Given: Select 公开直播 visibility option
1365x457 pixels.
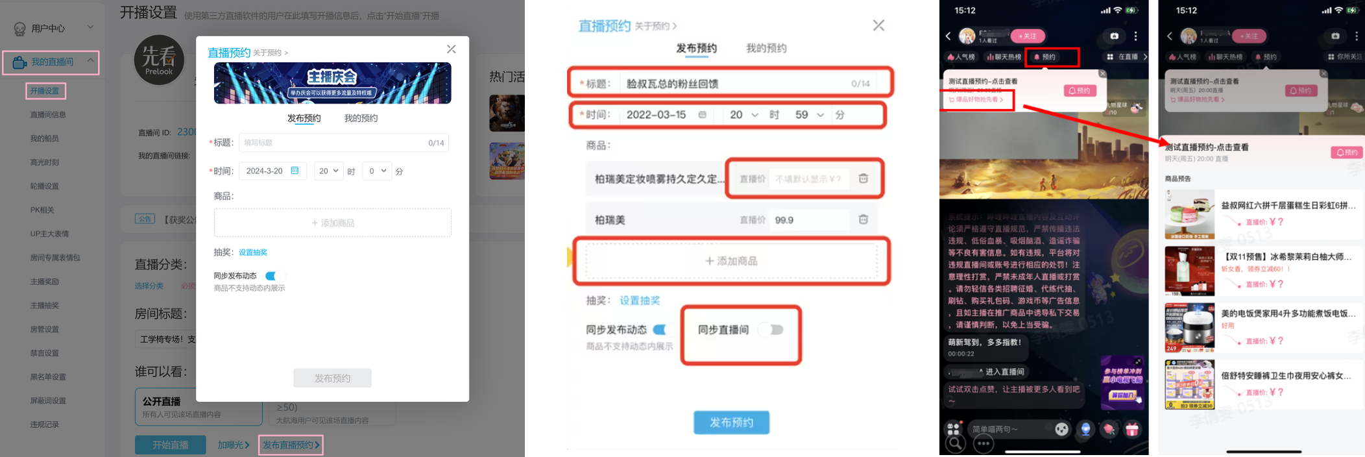Looking at the screenshot, I should (198, 407).
